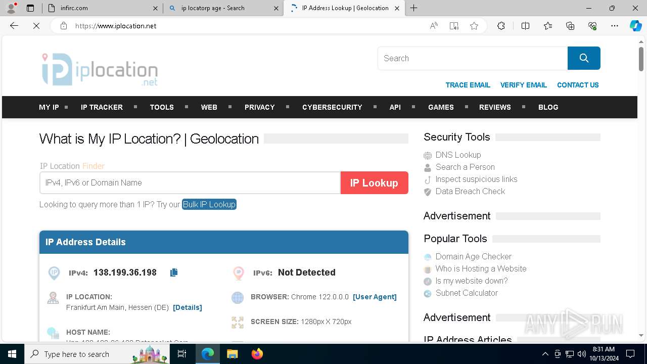Close the ip locatorp age Search tab
Viewport: 647px width, 364px height.
(276, 8)
